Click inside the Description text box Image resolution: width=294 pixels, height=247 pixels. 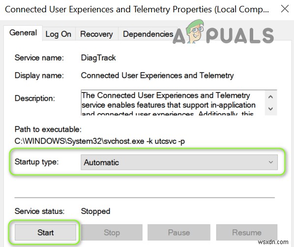173,103
